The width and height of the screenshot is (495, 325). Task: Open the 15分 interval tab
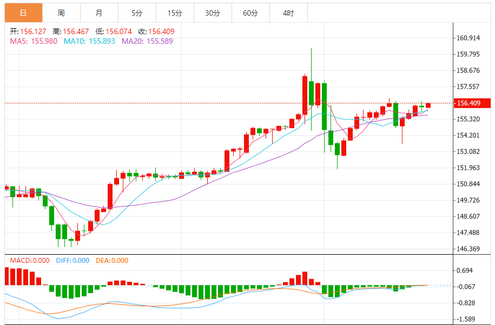point(175,13)
